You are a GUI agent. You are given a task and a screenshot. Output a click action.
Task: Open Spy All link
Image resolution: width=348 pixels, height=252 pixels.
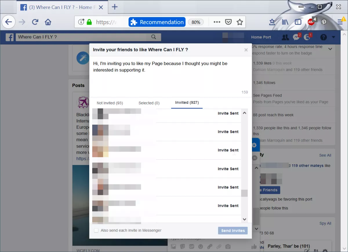(x=325, y=223)
